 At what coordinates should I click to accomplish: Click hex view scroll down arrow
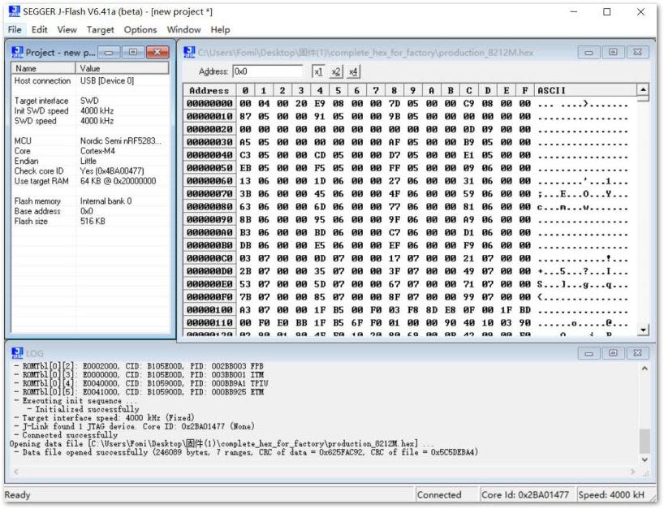coord(643,330)
